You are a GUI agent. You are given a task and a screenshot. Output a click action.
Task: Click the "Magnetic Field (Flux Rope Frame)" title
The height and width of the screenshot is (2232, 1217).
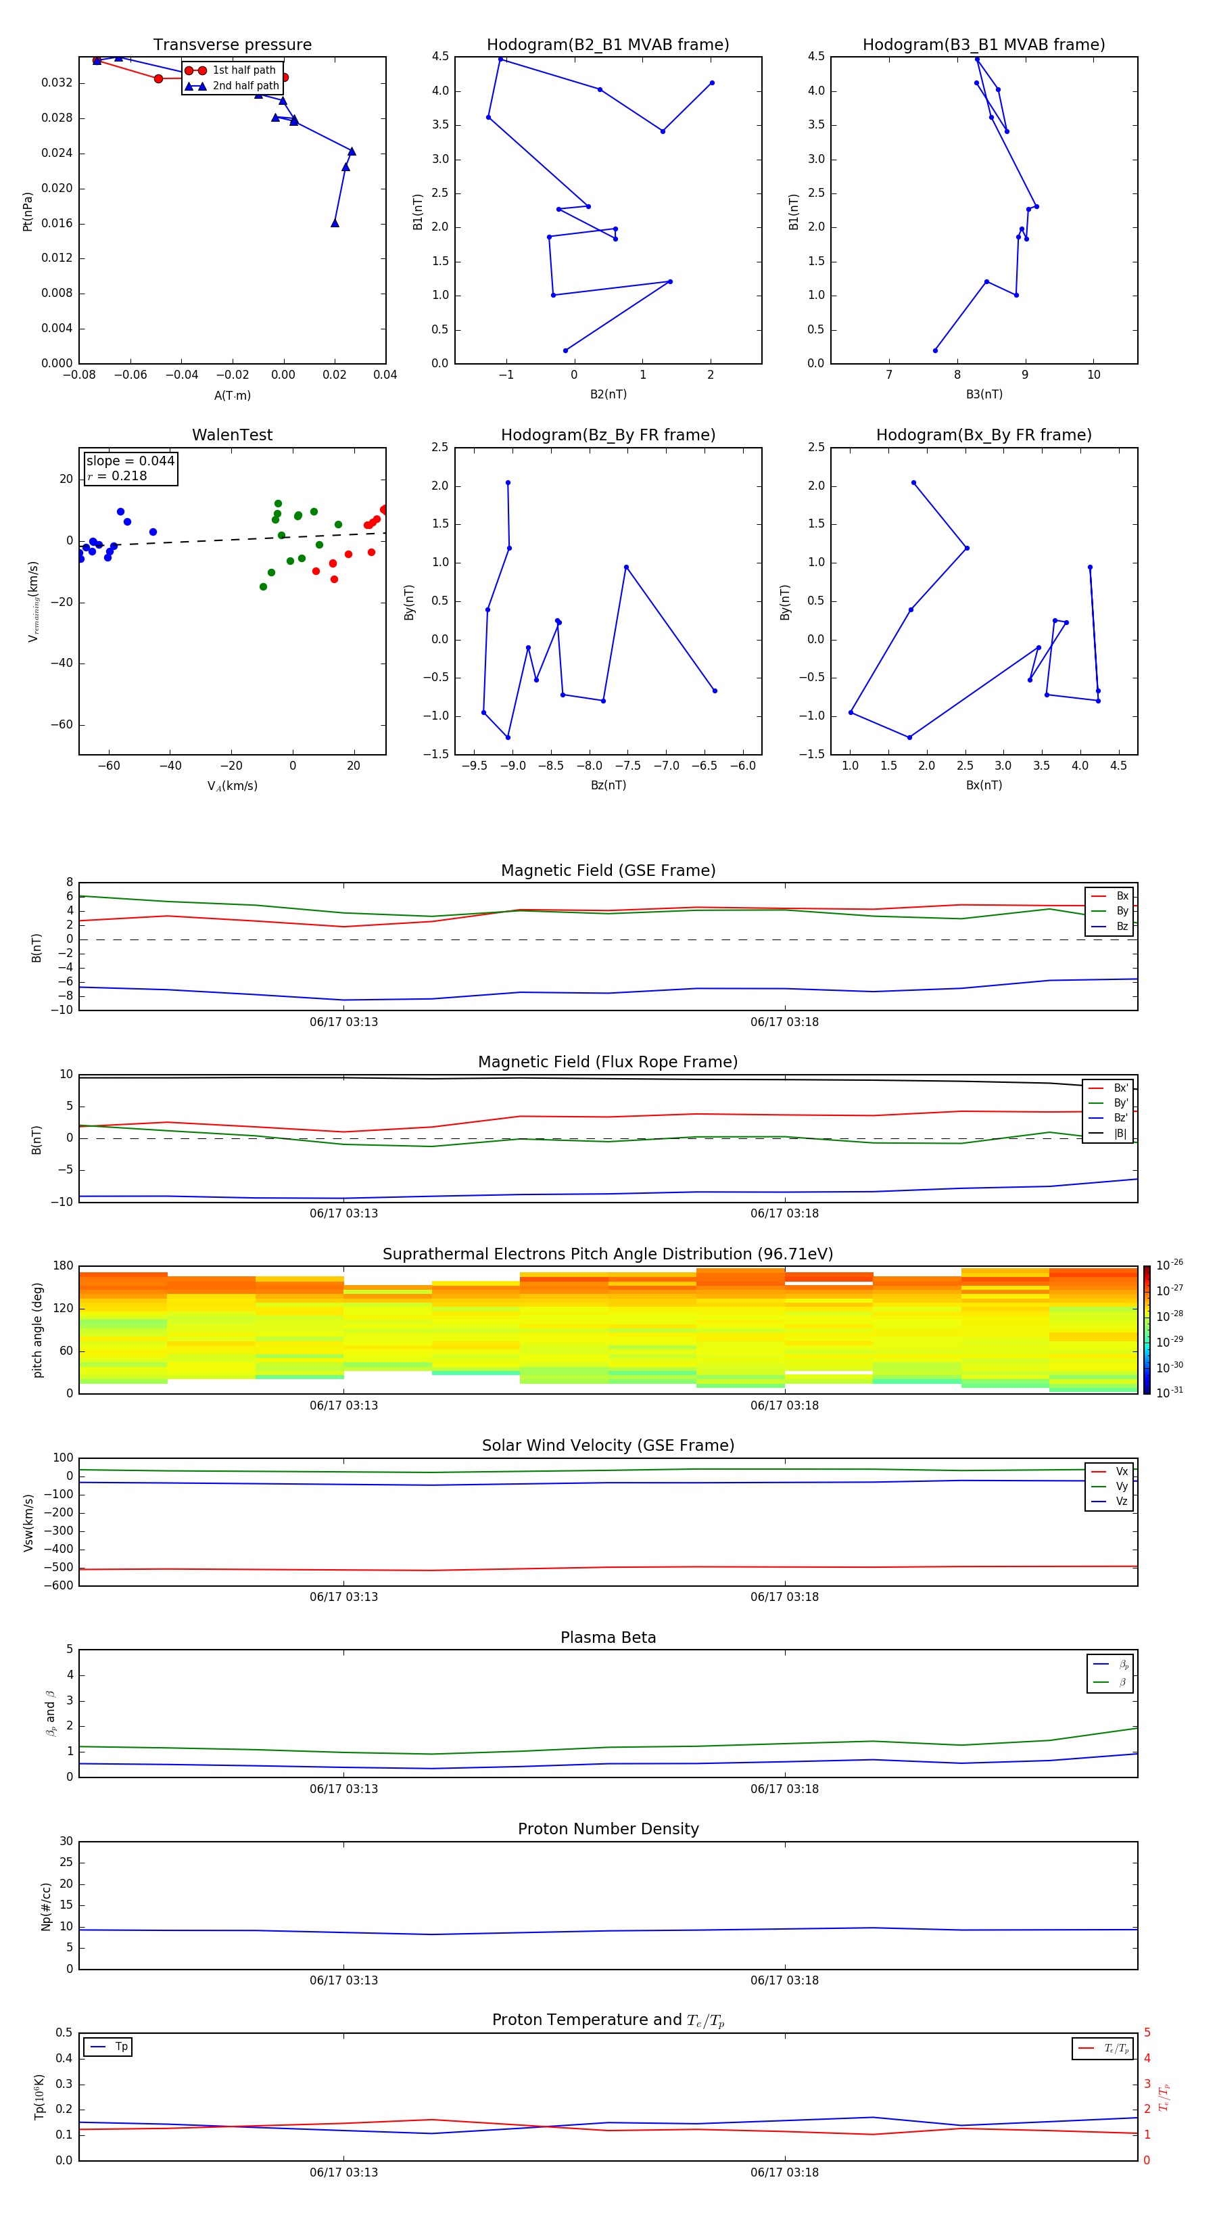[x=608, y=1063]
